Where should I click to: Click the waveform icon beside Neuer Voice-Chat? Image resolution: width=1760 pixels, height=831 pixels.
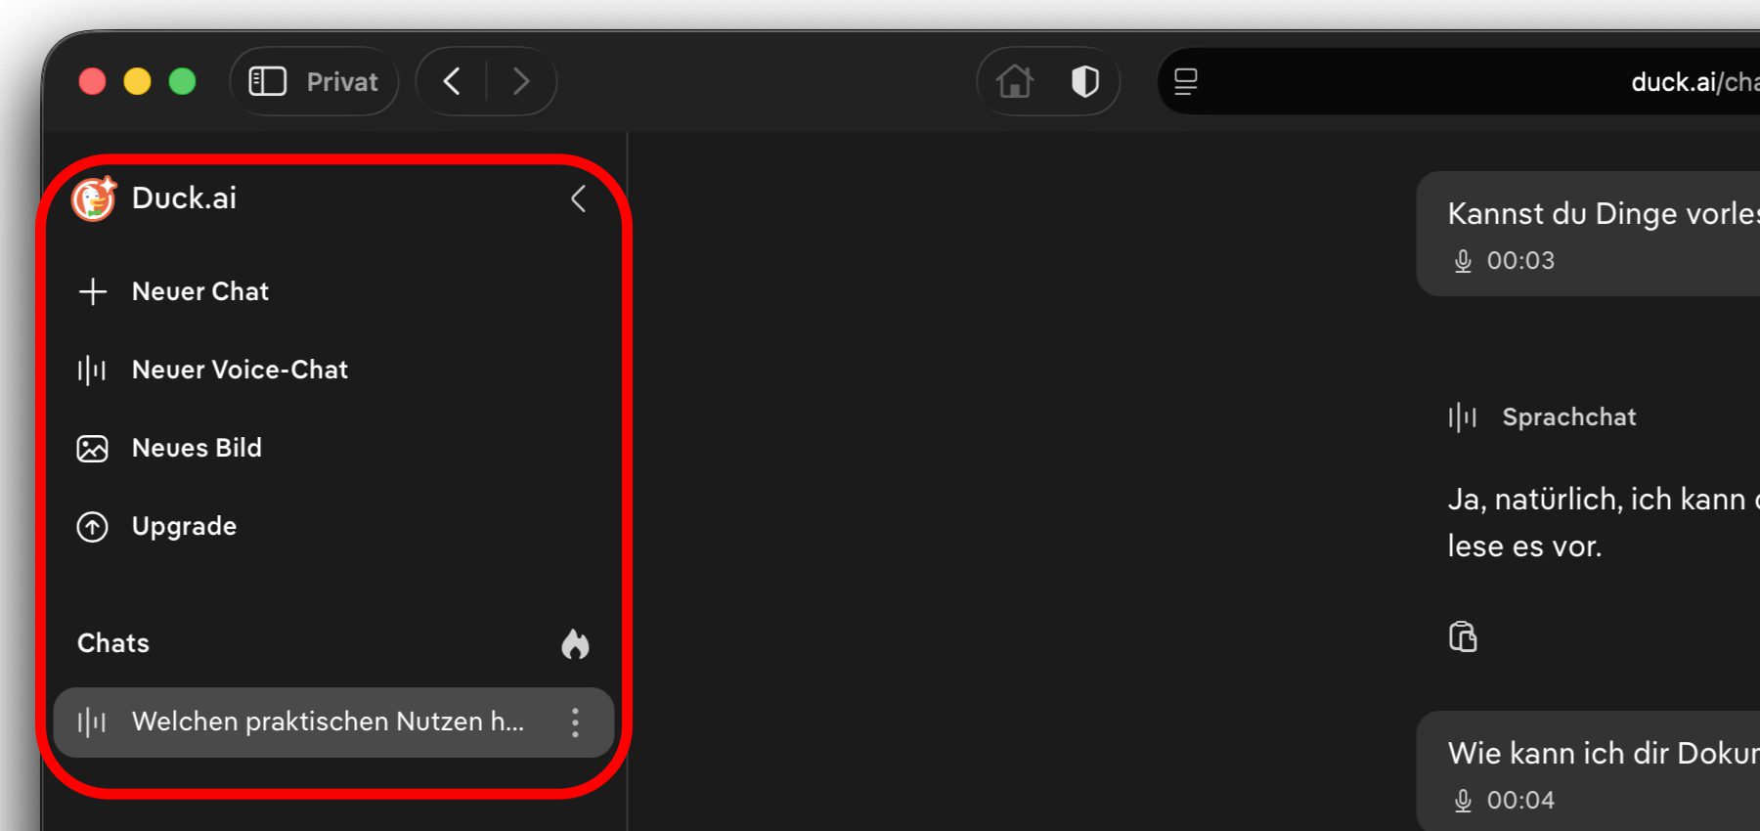point(92,370)
